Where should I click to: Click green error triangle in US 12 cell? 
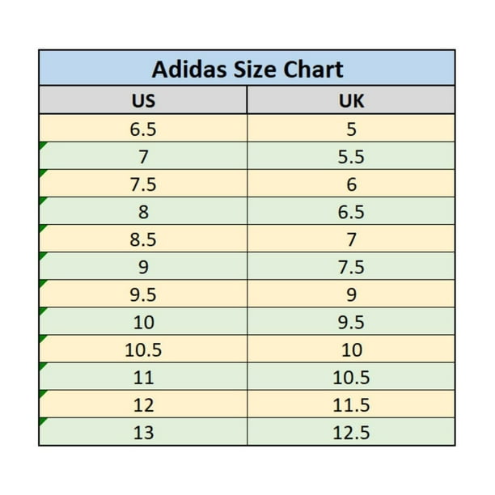point(42,394)
